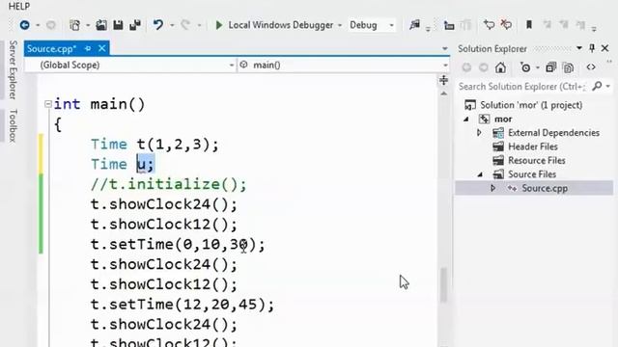Open the New Project icon's dropdown arrow
618x347 pixels.
pos(88,26)
